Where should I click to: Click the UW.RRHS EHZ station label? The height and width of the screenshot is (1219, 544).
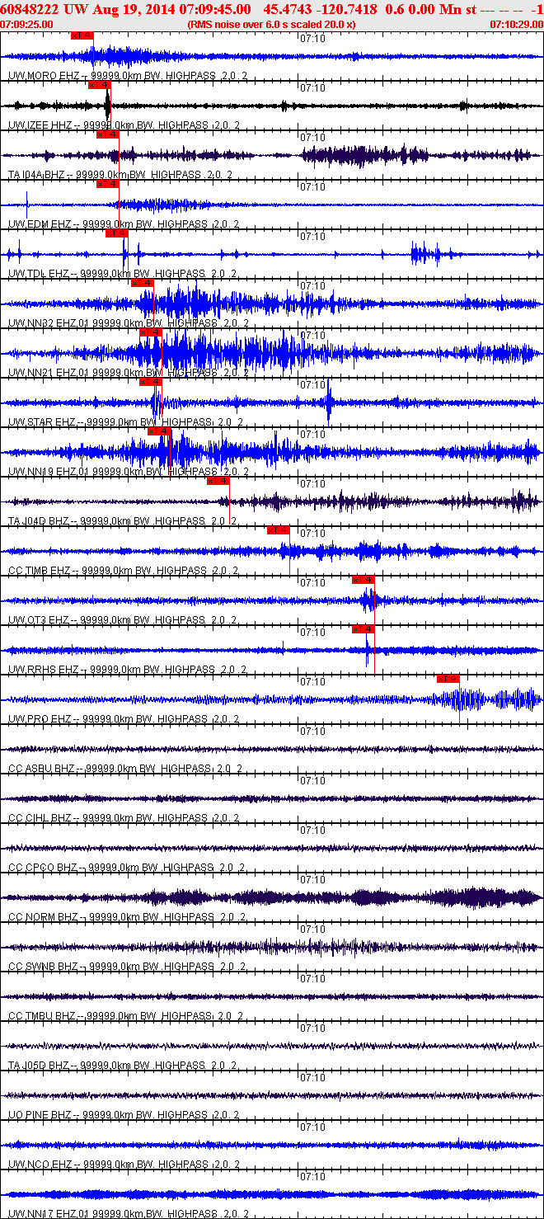[x=42, y=670]
